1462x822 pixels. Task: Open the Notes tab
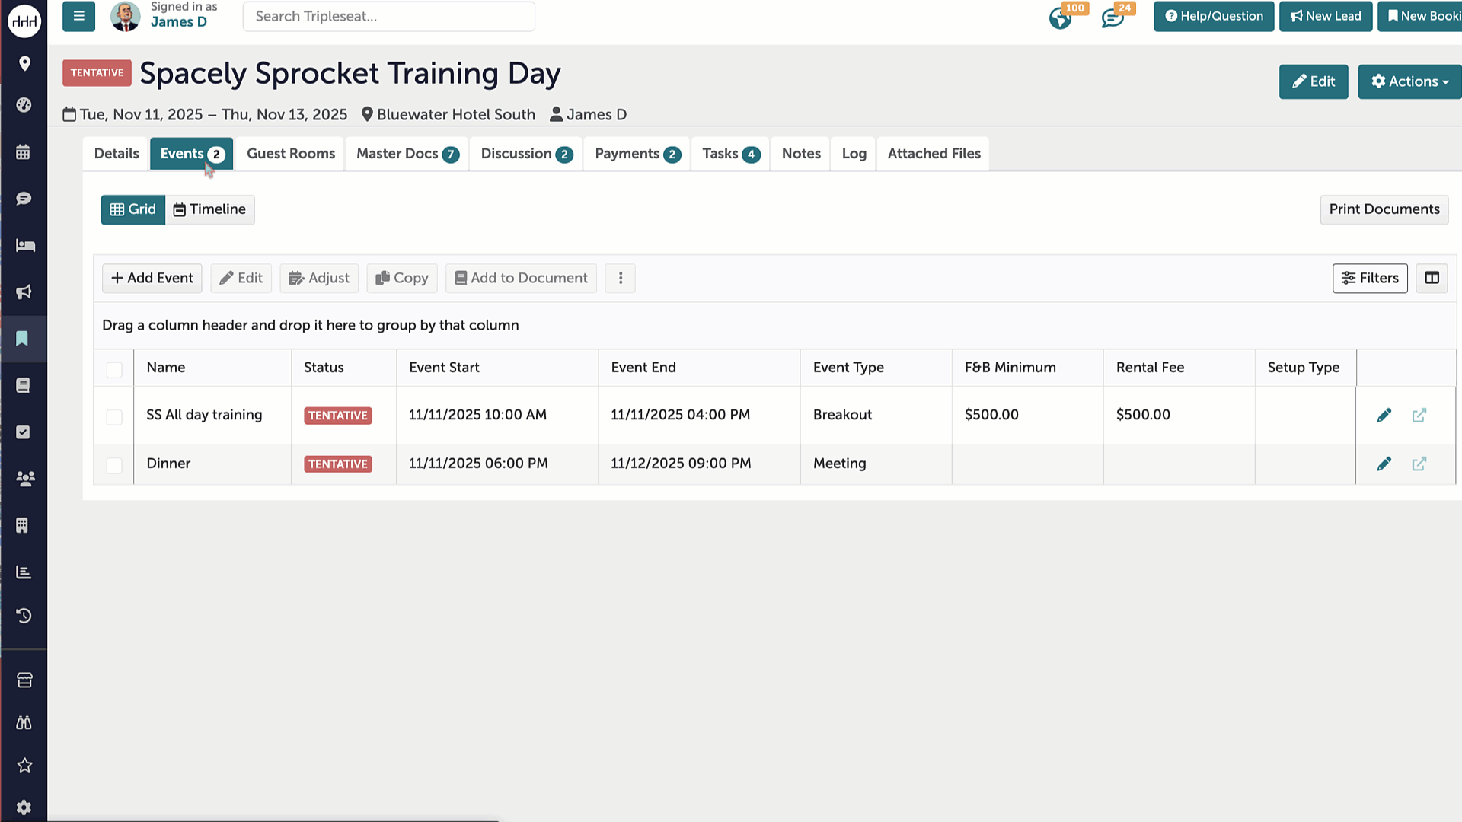tap(801, 154)
